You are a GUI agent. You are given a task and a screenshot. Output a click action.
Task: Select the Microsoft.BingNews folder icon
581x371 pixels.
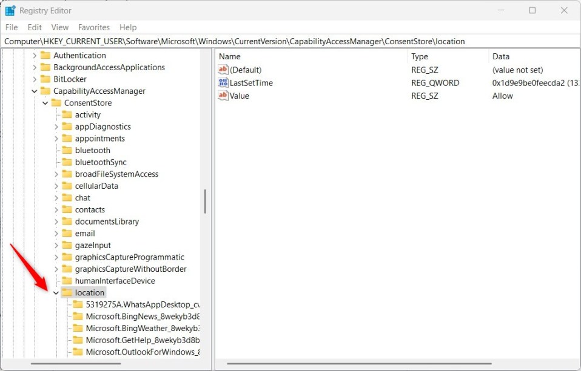tap(78, 316)
